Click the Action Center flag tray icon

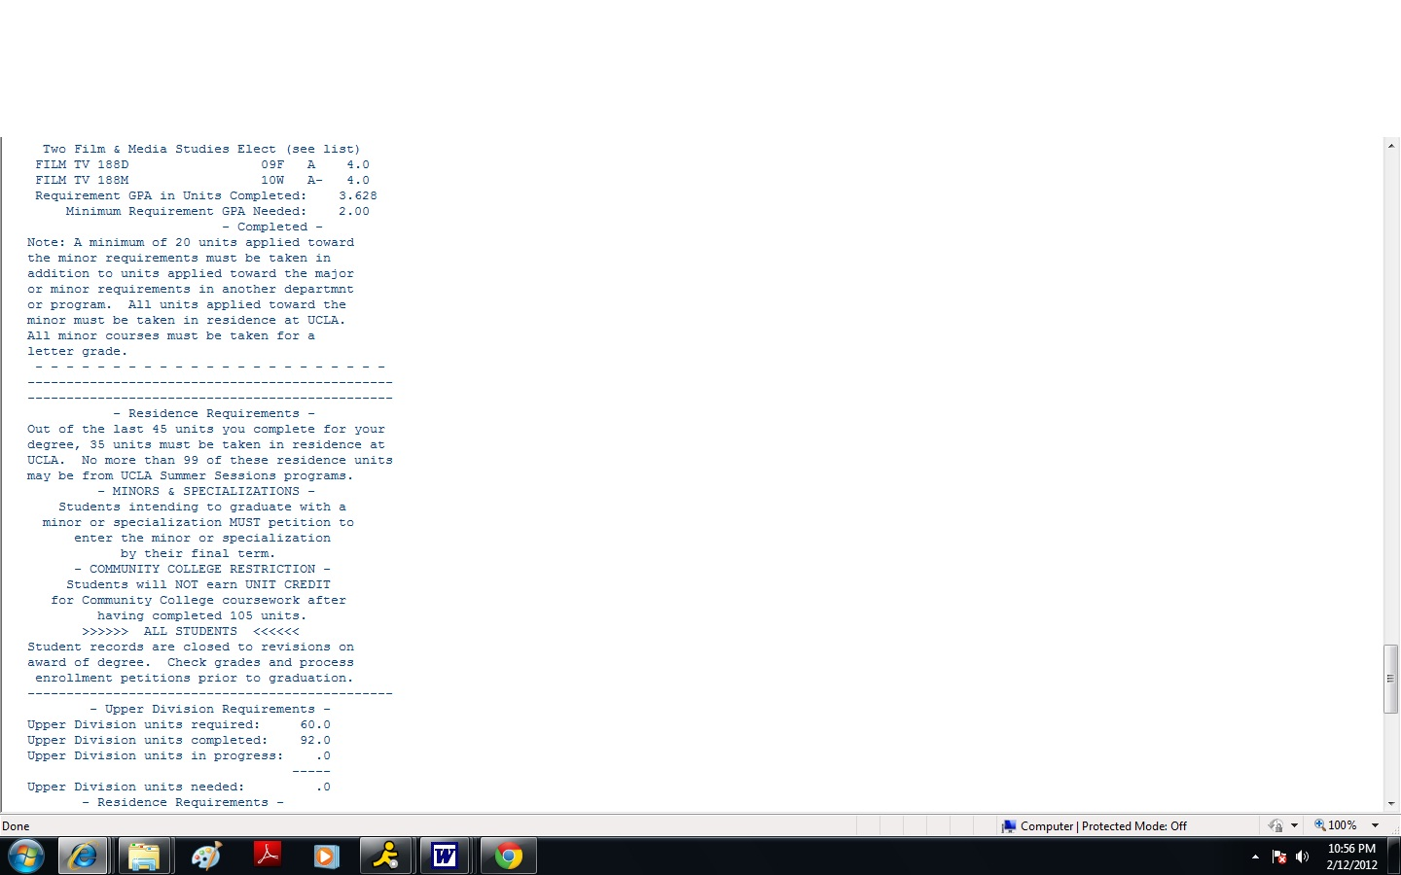1279,857
